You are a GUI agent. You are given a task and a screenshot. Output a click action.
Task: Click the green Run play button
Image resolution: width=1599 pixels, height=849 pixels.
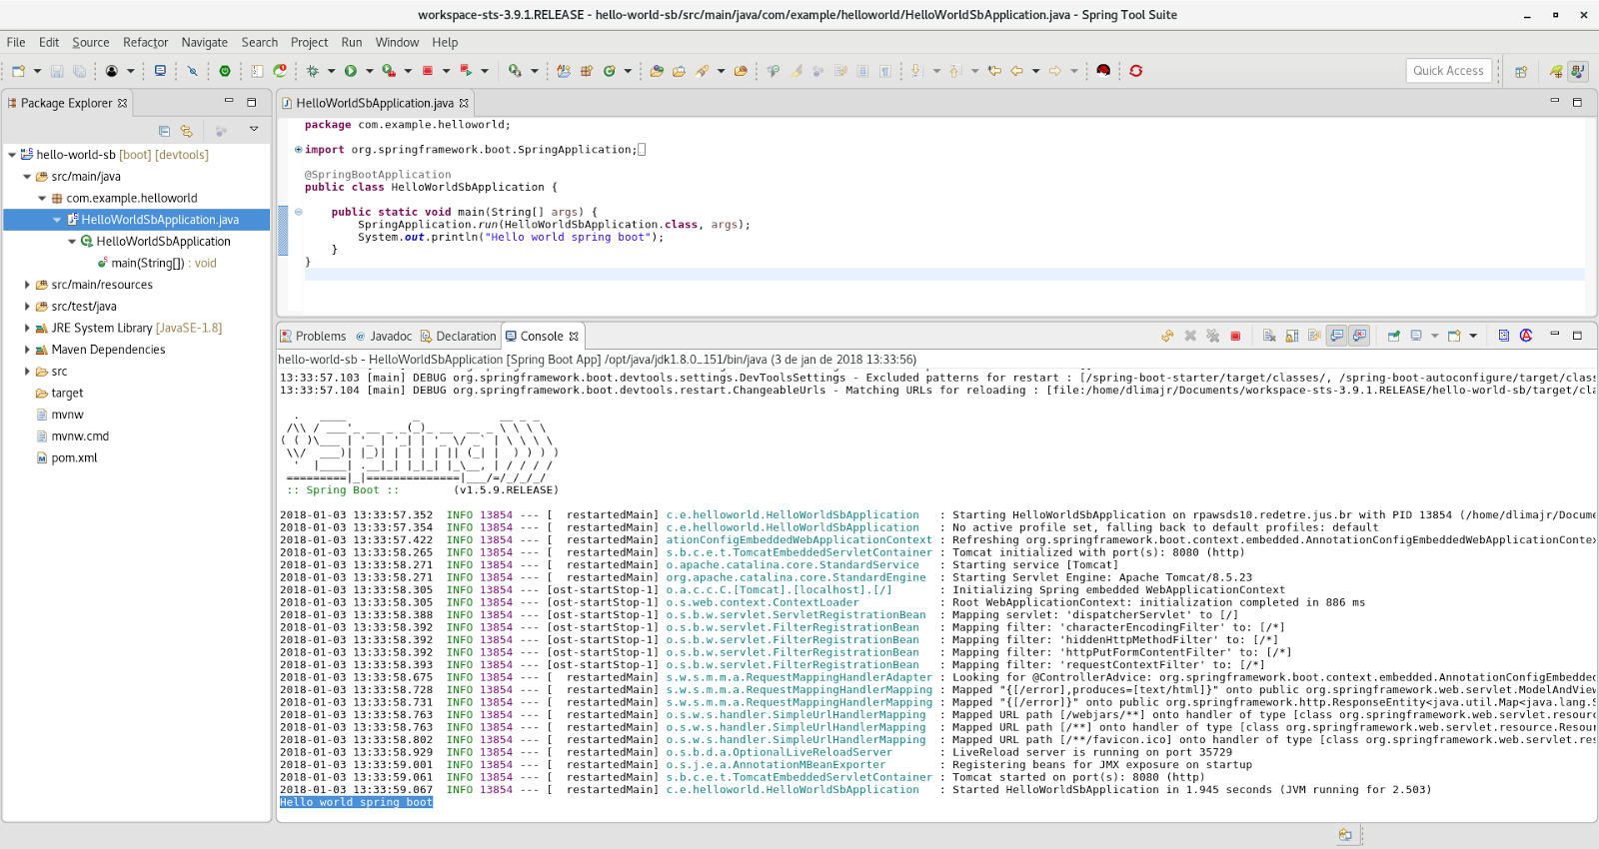coord(351,71)
